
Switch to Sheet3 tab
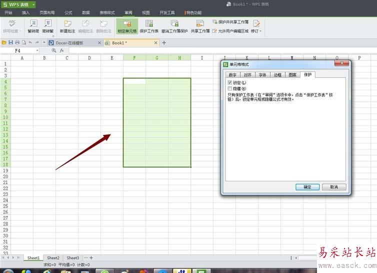[x=73, y=258]
